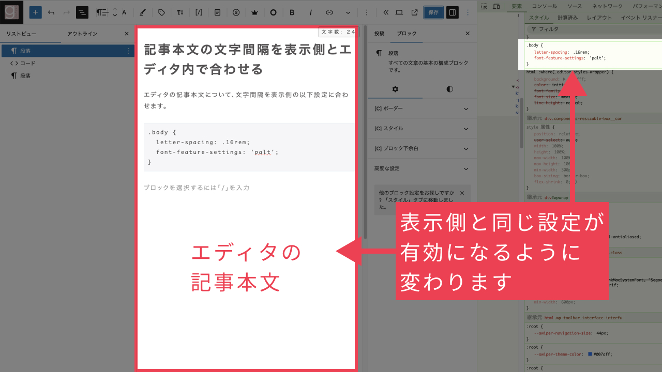Click the empty block placeholder ブロックを選択するには

click(x=197, y=188)
